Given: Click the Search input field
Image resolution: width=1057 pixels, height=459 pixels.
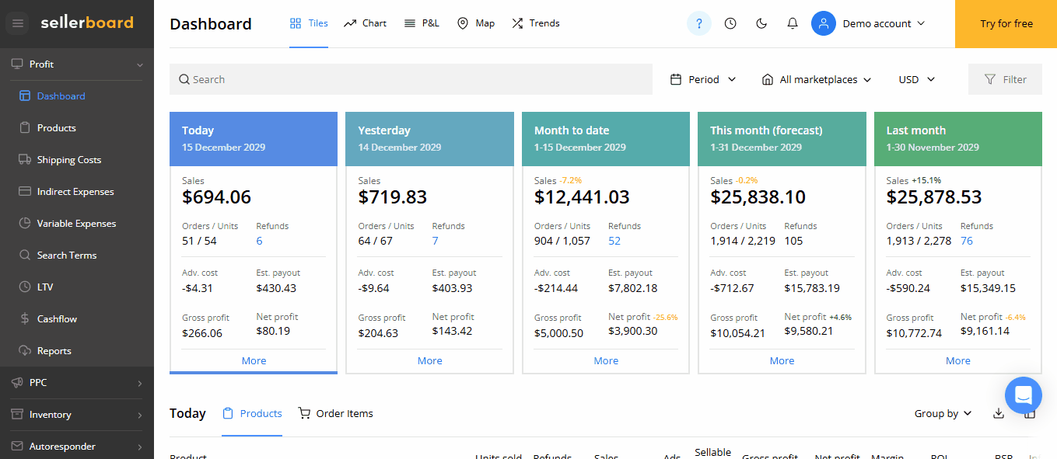Looking at the screenshot, I should [411, 79].
